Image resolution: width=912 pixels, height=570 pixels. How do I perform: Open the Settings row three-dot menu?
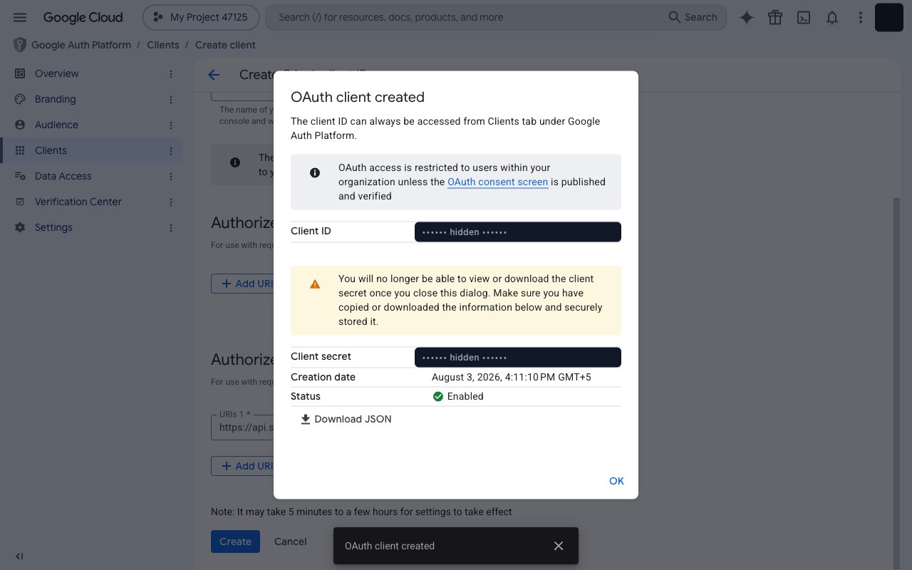point(171,227)
